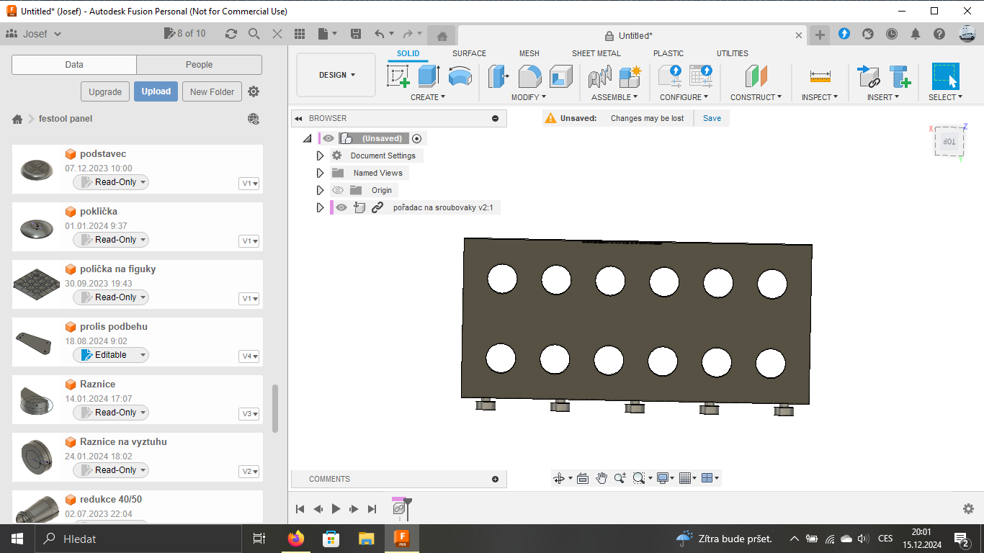Select the Revolve tool icon
The width and height of the screenshot is (984, 553).
click(x=460, y=76)
